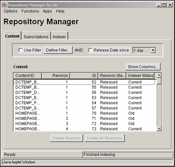The height and width of the screenshot is (167, 175).
Task: Select the DCTEMP_P row with ID 54
Action: coord(84,103)
